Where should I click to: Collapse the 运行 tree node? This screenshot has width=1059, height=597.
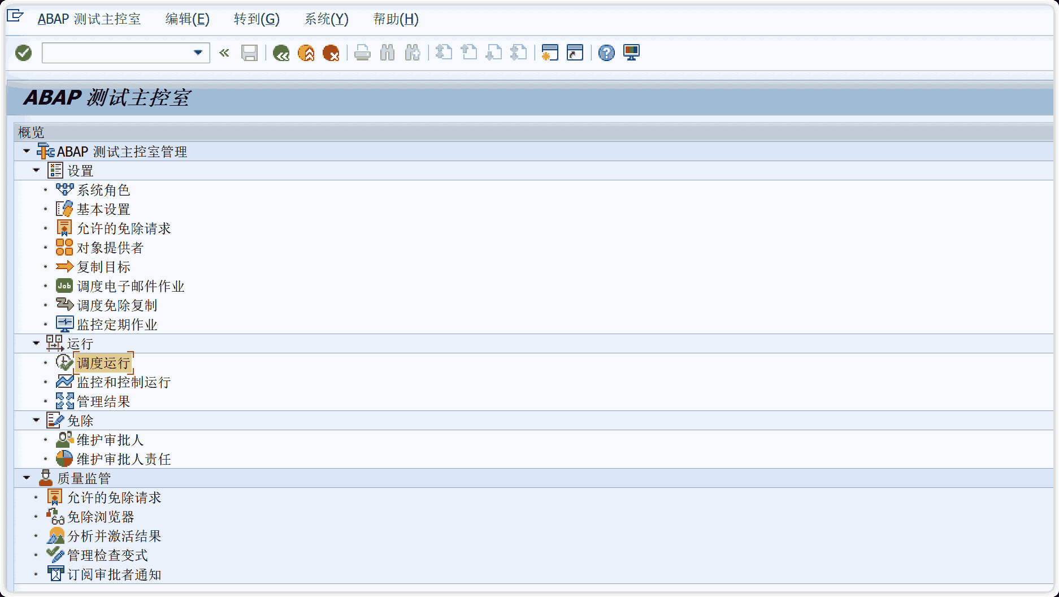click(36, 343)
